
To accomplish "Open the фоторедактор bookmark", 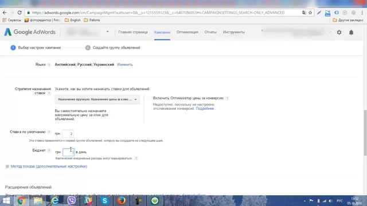I will [42, 20].
